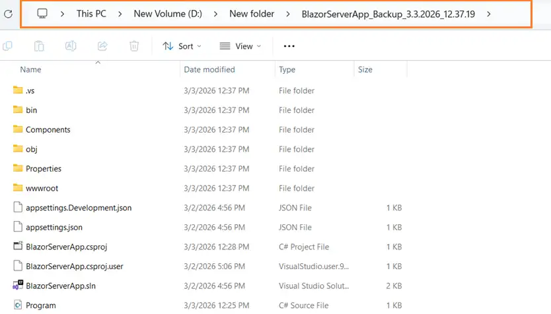Image resolution: width=551 pixels, height=314 pixels.
Task: Navigate to New folder breadcrumb
Action: pos(252,14)
